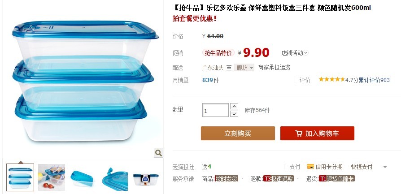Image resolution: width=401 pixels, height=194 pixels.
Task: Expand the payment methods arrow after 快捷支付
Action: pyautogui.click(x=385, y=167)
